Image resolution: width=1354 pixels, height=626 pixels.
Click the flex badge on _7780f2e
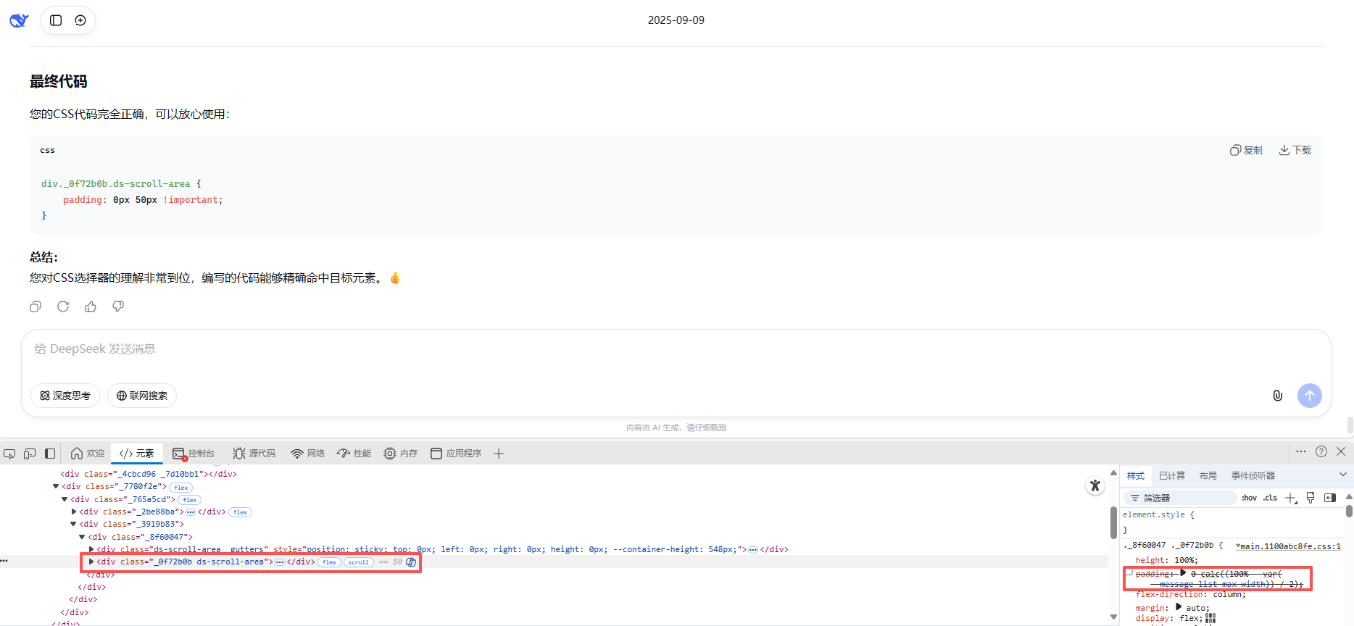point(181,487)
